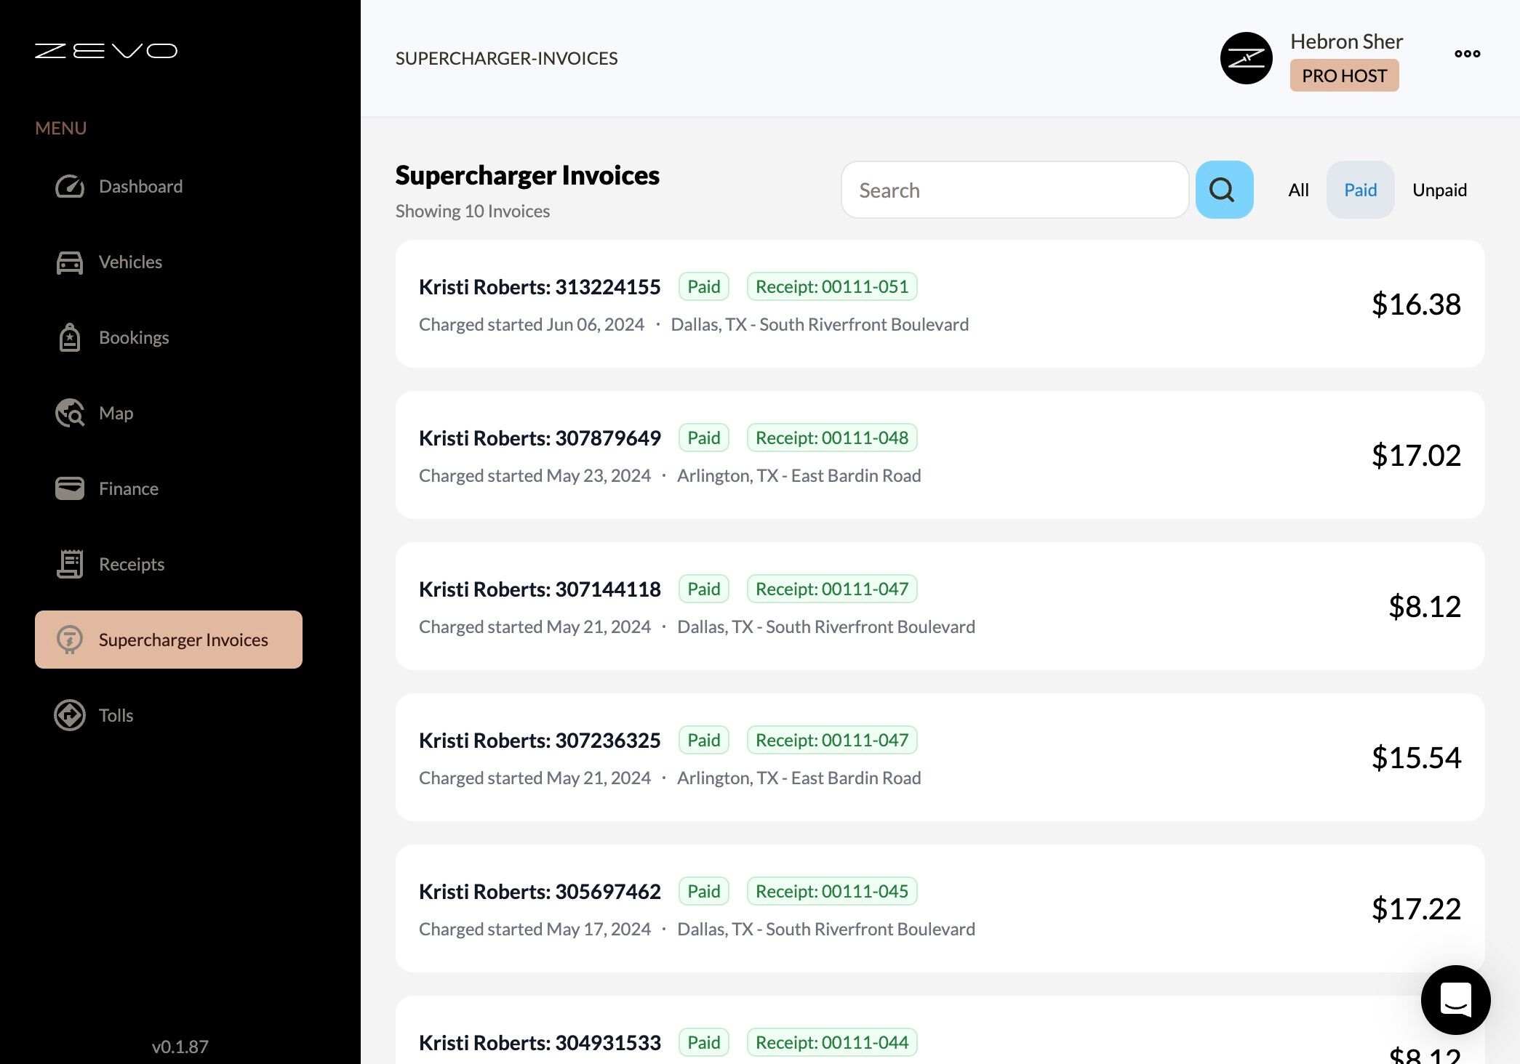1520x1064 pixels.
Task: Select the Paid filter toggle
Action: click(x=1360, y=190)
